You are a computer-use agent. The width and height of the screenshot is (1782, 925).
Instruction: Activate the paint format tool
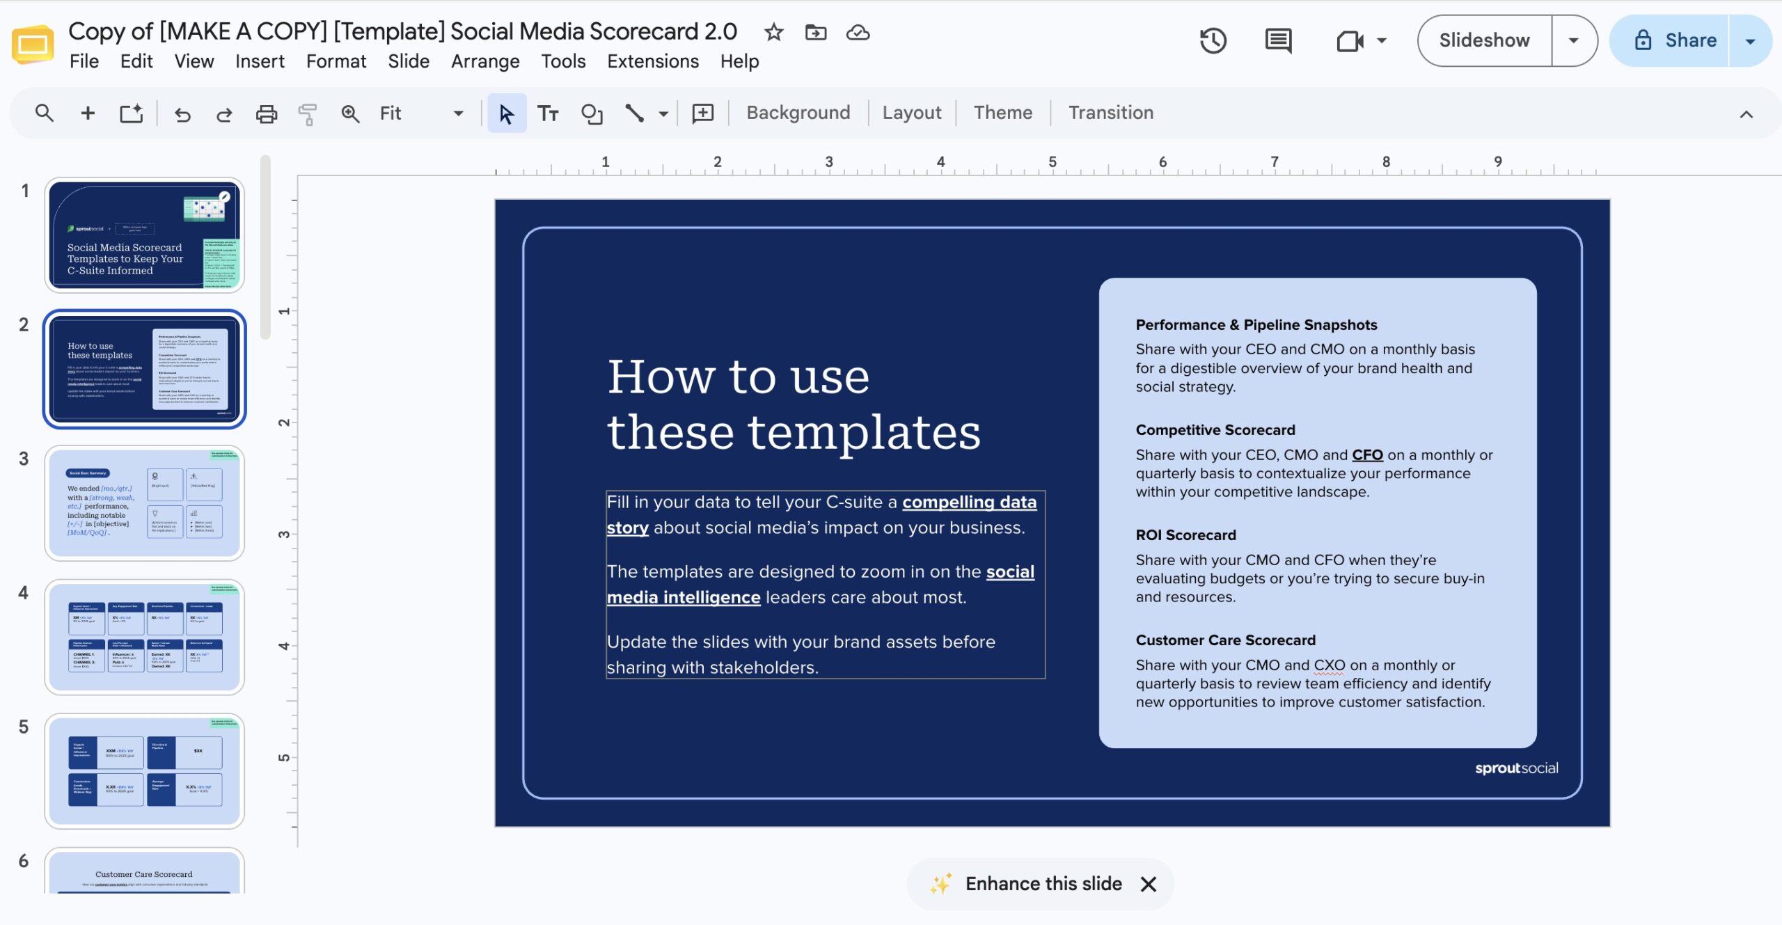pos(307,113)
